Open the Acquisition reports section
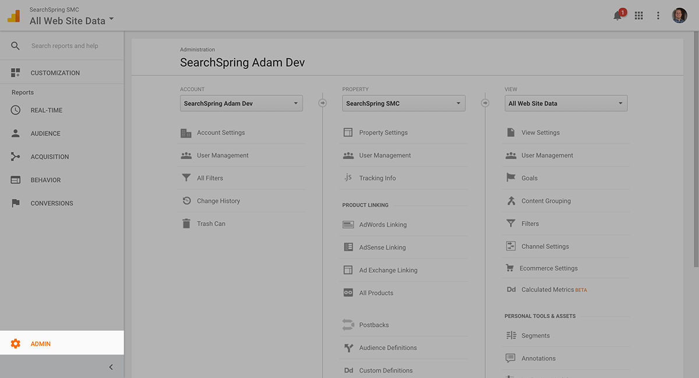The image size is (699, 378). click(50, 156)
